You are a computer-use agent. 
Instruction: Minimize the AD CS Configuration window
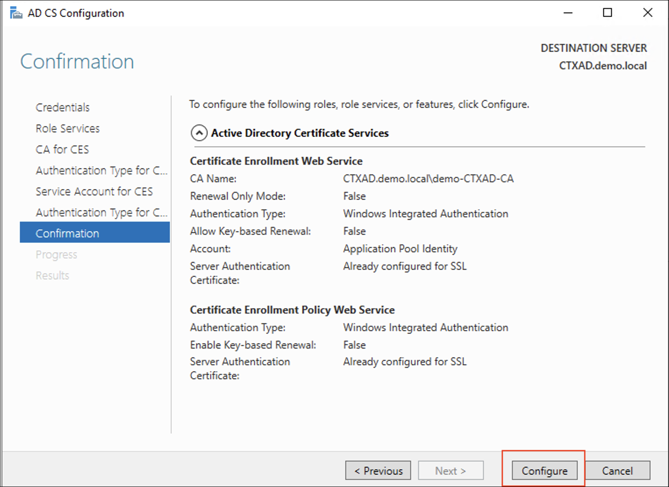pyautogui.click(x=568, y=13)
